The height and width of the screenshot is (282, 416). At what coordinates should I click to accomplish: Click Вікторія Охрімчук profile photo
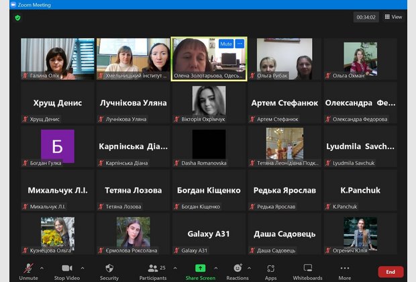click(209, 101)
